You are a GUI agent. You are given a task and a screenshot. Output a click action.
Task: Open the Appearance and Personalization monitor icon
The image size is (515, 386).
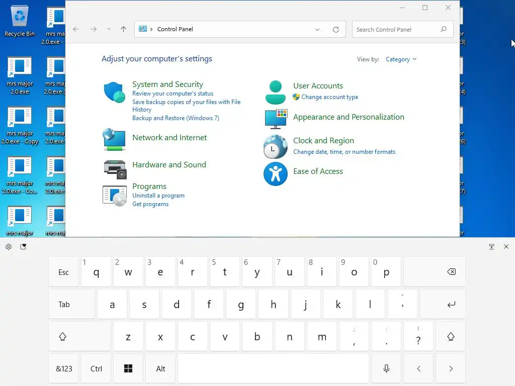coord(276,119)
